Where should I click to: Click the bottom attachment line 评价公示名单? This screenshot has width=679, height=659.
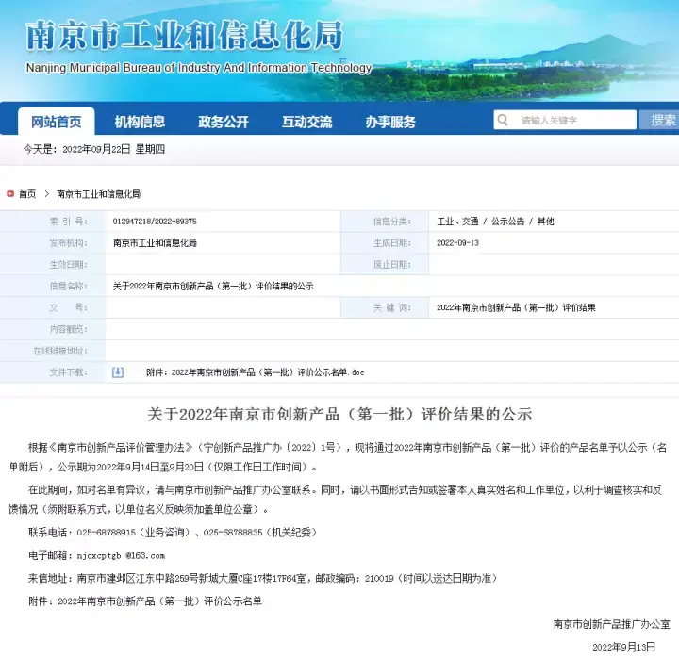(x=159, y=600)
